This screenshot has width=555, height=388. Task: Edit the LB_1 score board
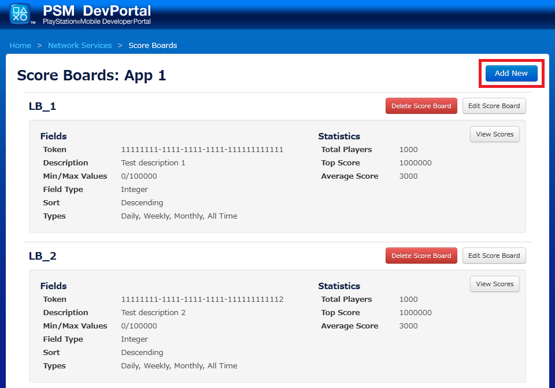pos(494,106)
